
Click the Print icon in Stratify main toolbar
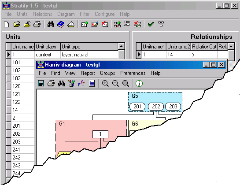(x=37, y=24)
